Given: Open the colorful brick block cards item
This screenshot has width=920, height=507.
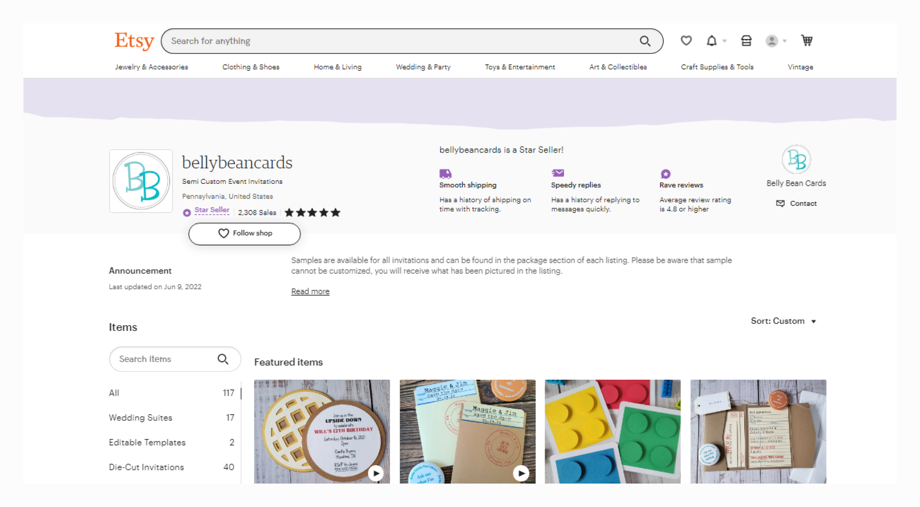Looking at the screenshot, I should (613, 431).
